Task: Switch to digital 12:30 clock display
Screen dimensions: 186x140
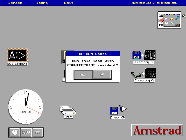Action: pyautogui.click(x=26, y=132)
